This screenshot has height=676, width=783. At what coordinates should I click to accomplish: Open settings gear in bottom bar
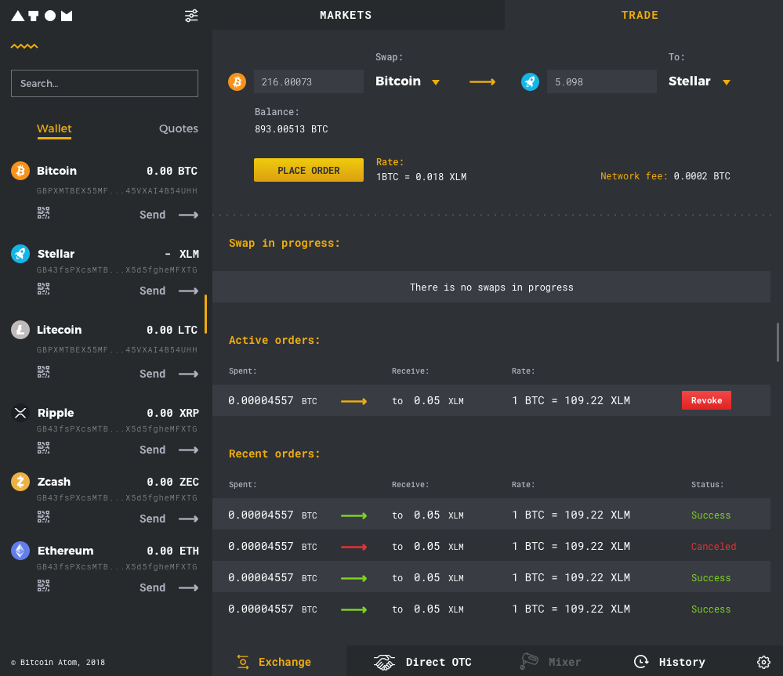[x=763, y=662]
